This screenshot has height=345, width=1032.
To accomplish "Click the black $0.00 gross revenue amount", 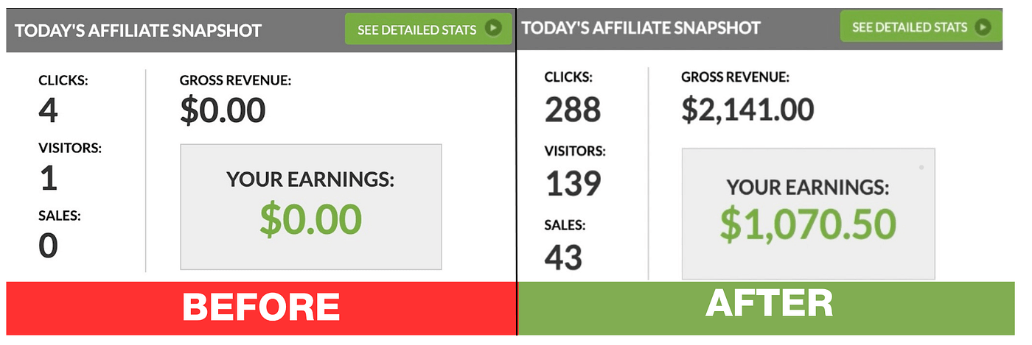I will tap(223, 111).
